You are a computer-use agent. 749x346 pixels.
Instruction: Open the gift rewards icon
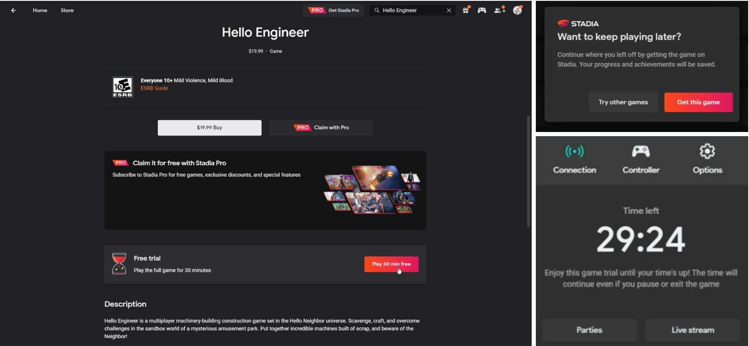465,10
